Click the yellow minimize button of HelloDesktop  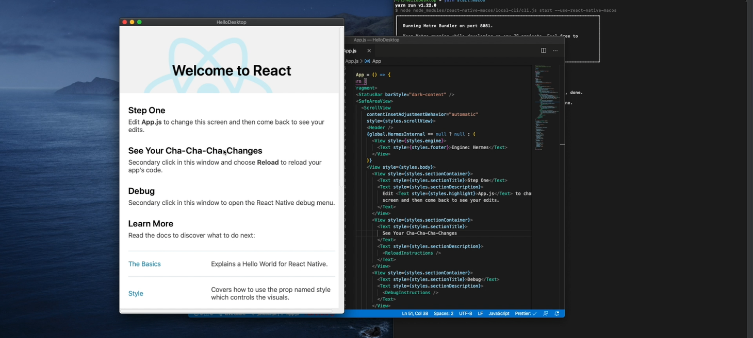point(132,22)
